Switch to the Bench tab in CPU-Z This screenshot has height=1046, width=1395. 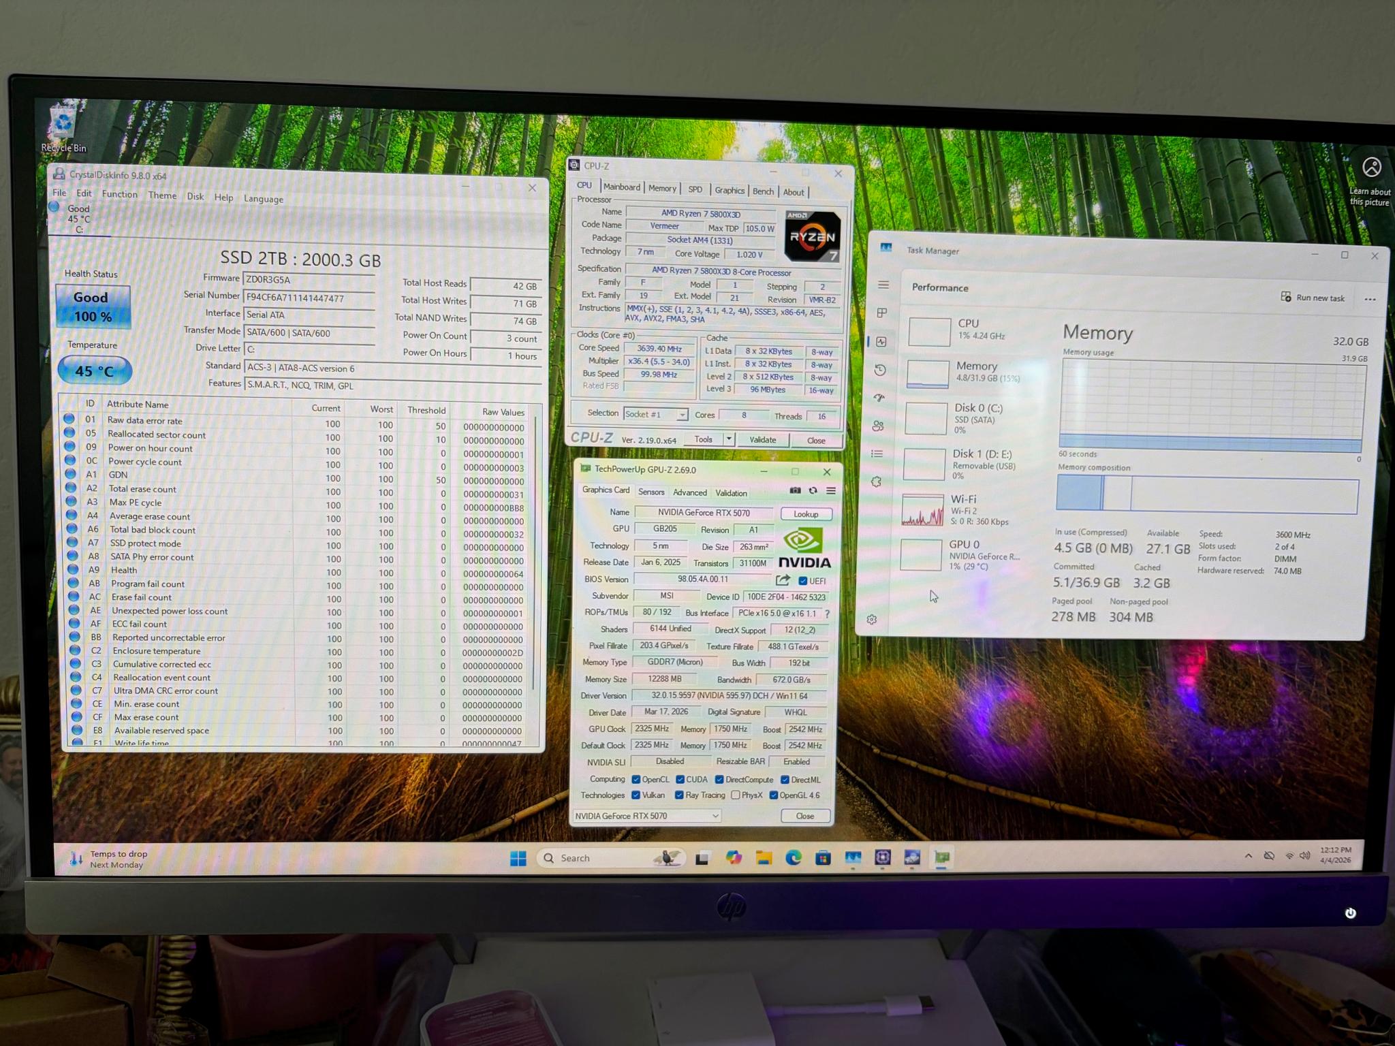(x=763, y=192)
